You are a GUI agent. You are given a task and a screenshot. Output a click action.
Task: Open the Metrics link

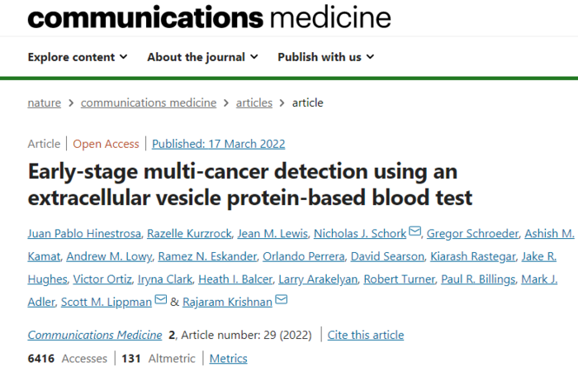(x=229, y=359)
